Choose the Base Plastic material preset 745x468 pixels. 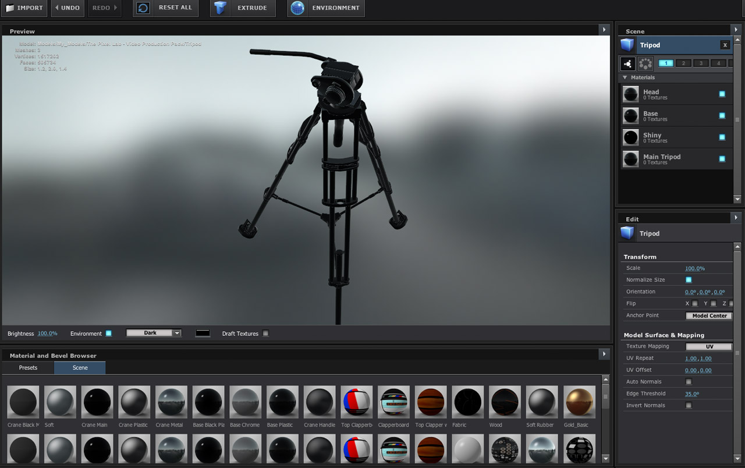click(x=283, y=402)
